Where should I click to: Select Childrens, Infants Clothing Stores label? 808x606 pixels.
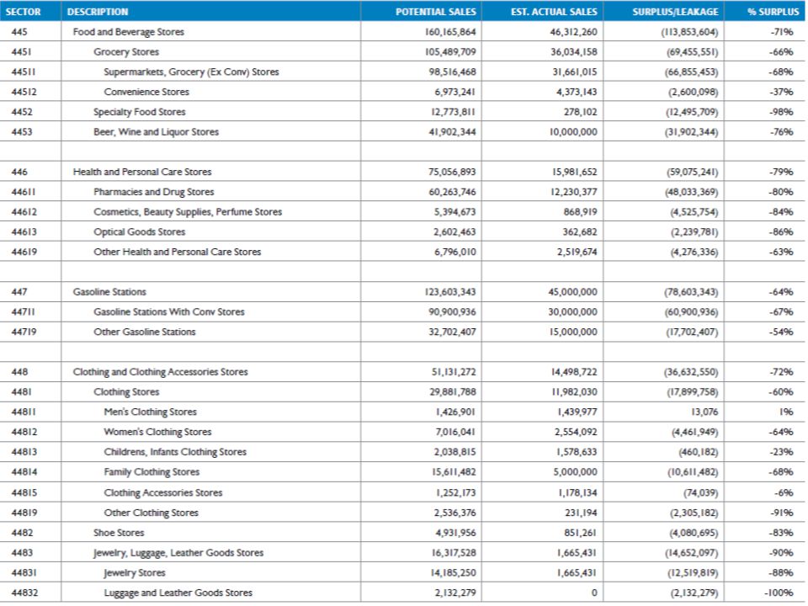click(175, 452)
